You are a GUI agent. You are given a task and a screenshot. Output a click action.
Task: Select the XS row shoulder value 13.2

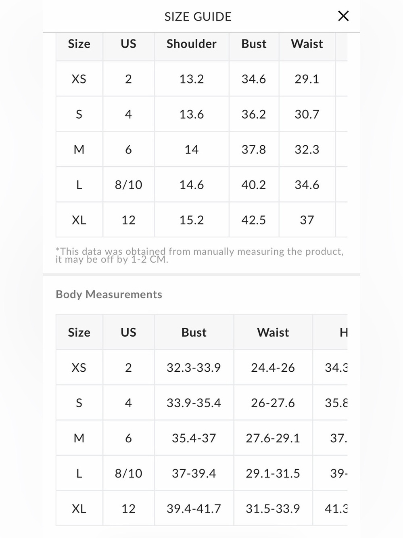tap(192, 79)
